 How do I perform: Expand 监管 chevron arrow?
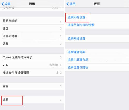tap(61, 86)
